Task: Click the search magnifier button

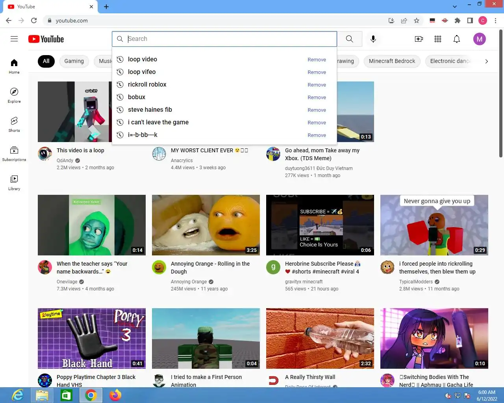Action: 349,39
